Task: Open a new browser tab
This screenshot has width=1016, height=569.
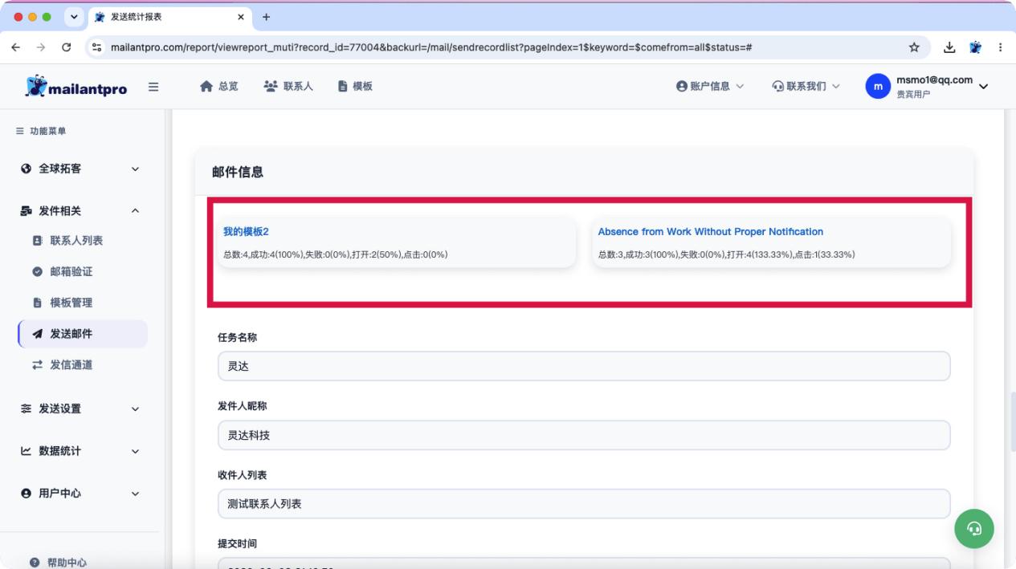Action: tap(267, 17)
